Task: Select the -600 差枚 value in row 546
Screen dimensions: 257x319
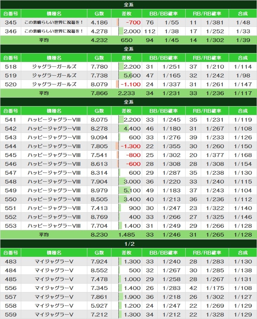Action: 133,164
